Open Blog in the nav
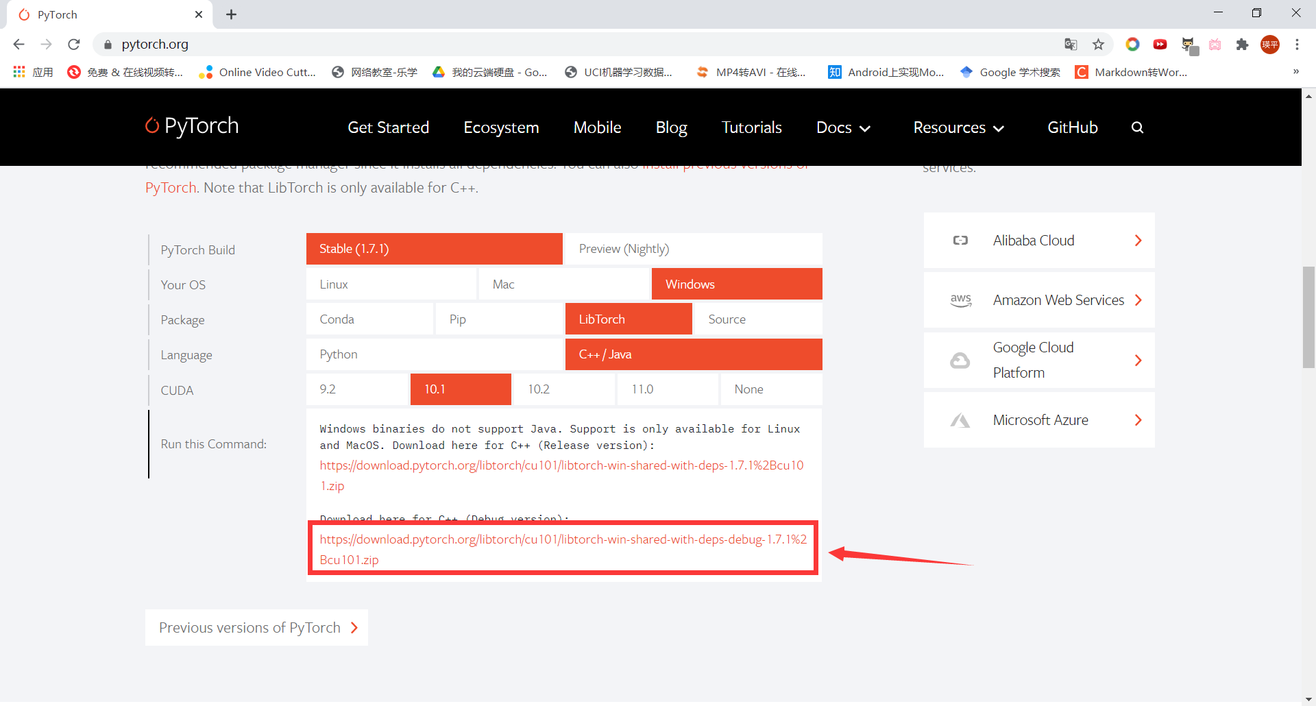Screen dimensions: 1316x706 click(671, 127)
